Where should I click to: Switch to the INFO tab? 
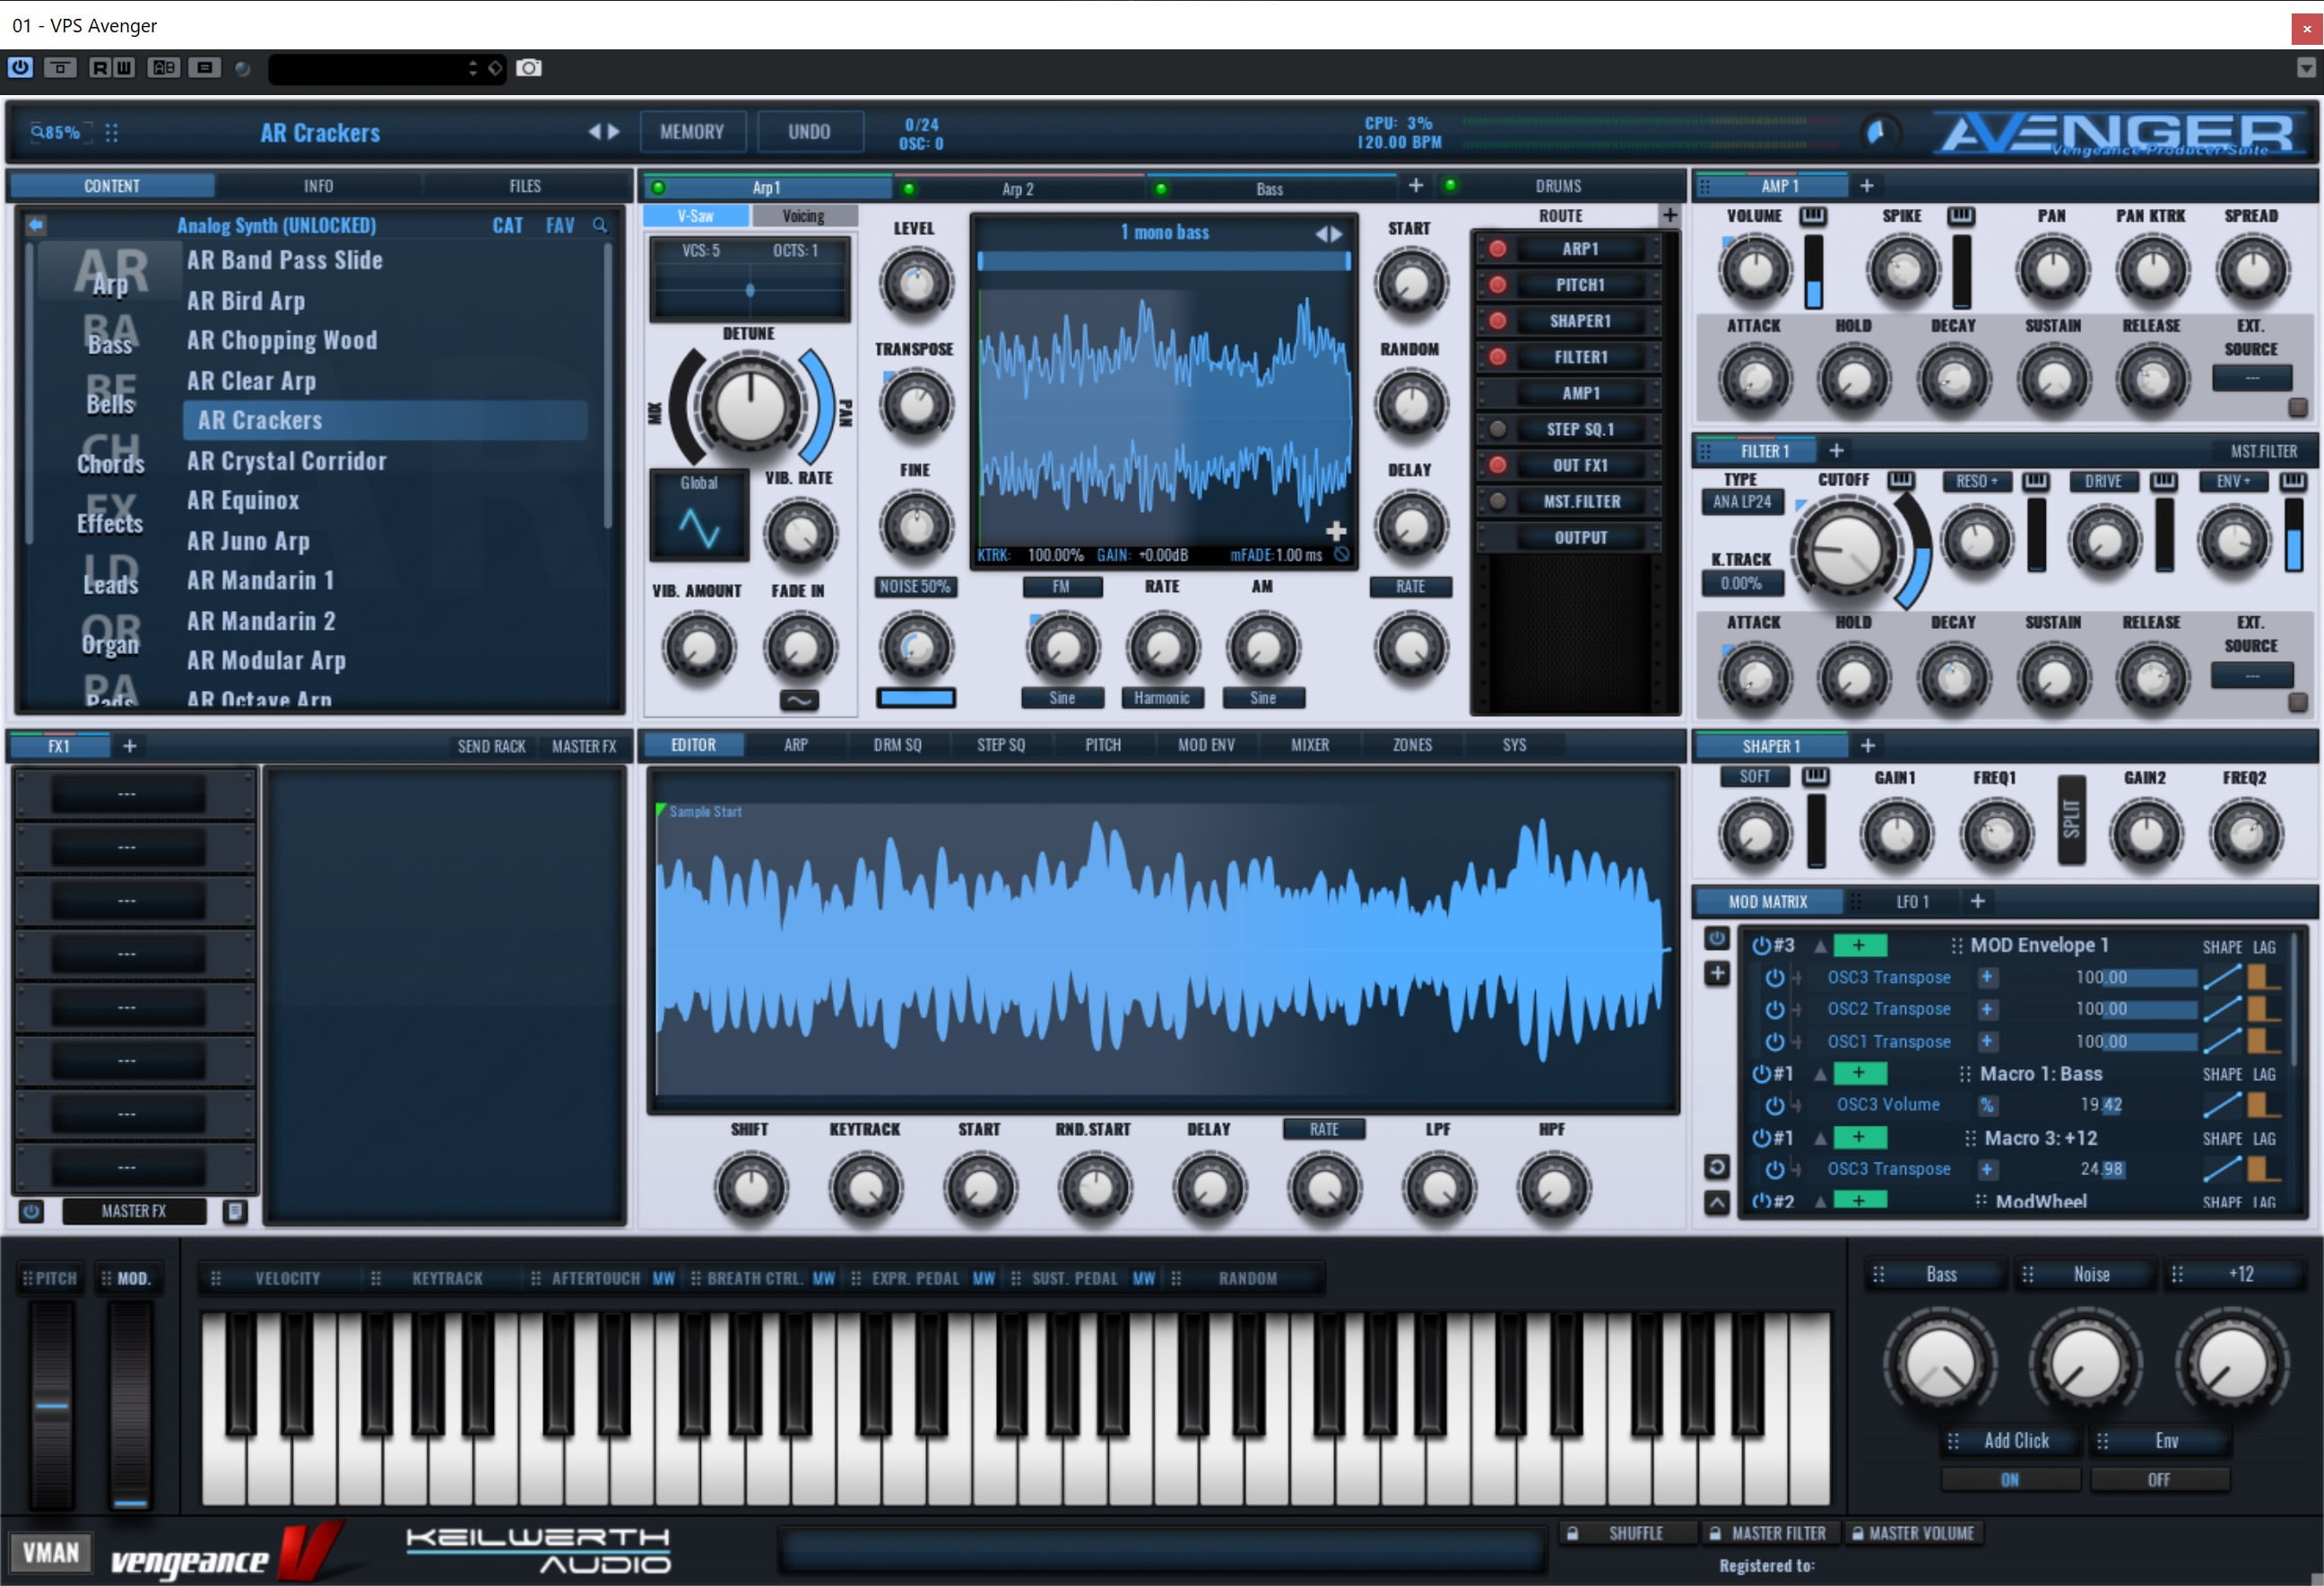pyautogui.click(x=318, y=186)
